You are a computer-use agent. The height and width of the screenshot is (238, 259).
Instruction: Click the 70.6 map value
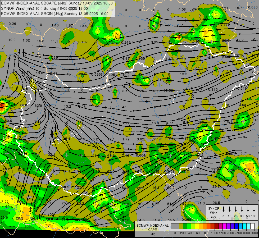141,204
